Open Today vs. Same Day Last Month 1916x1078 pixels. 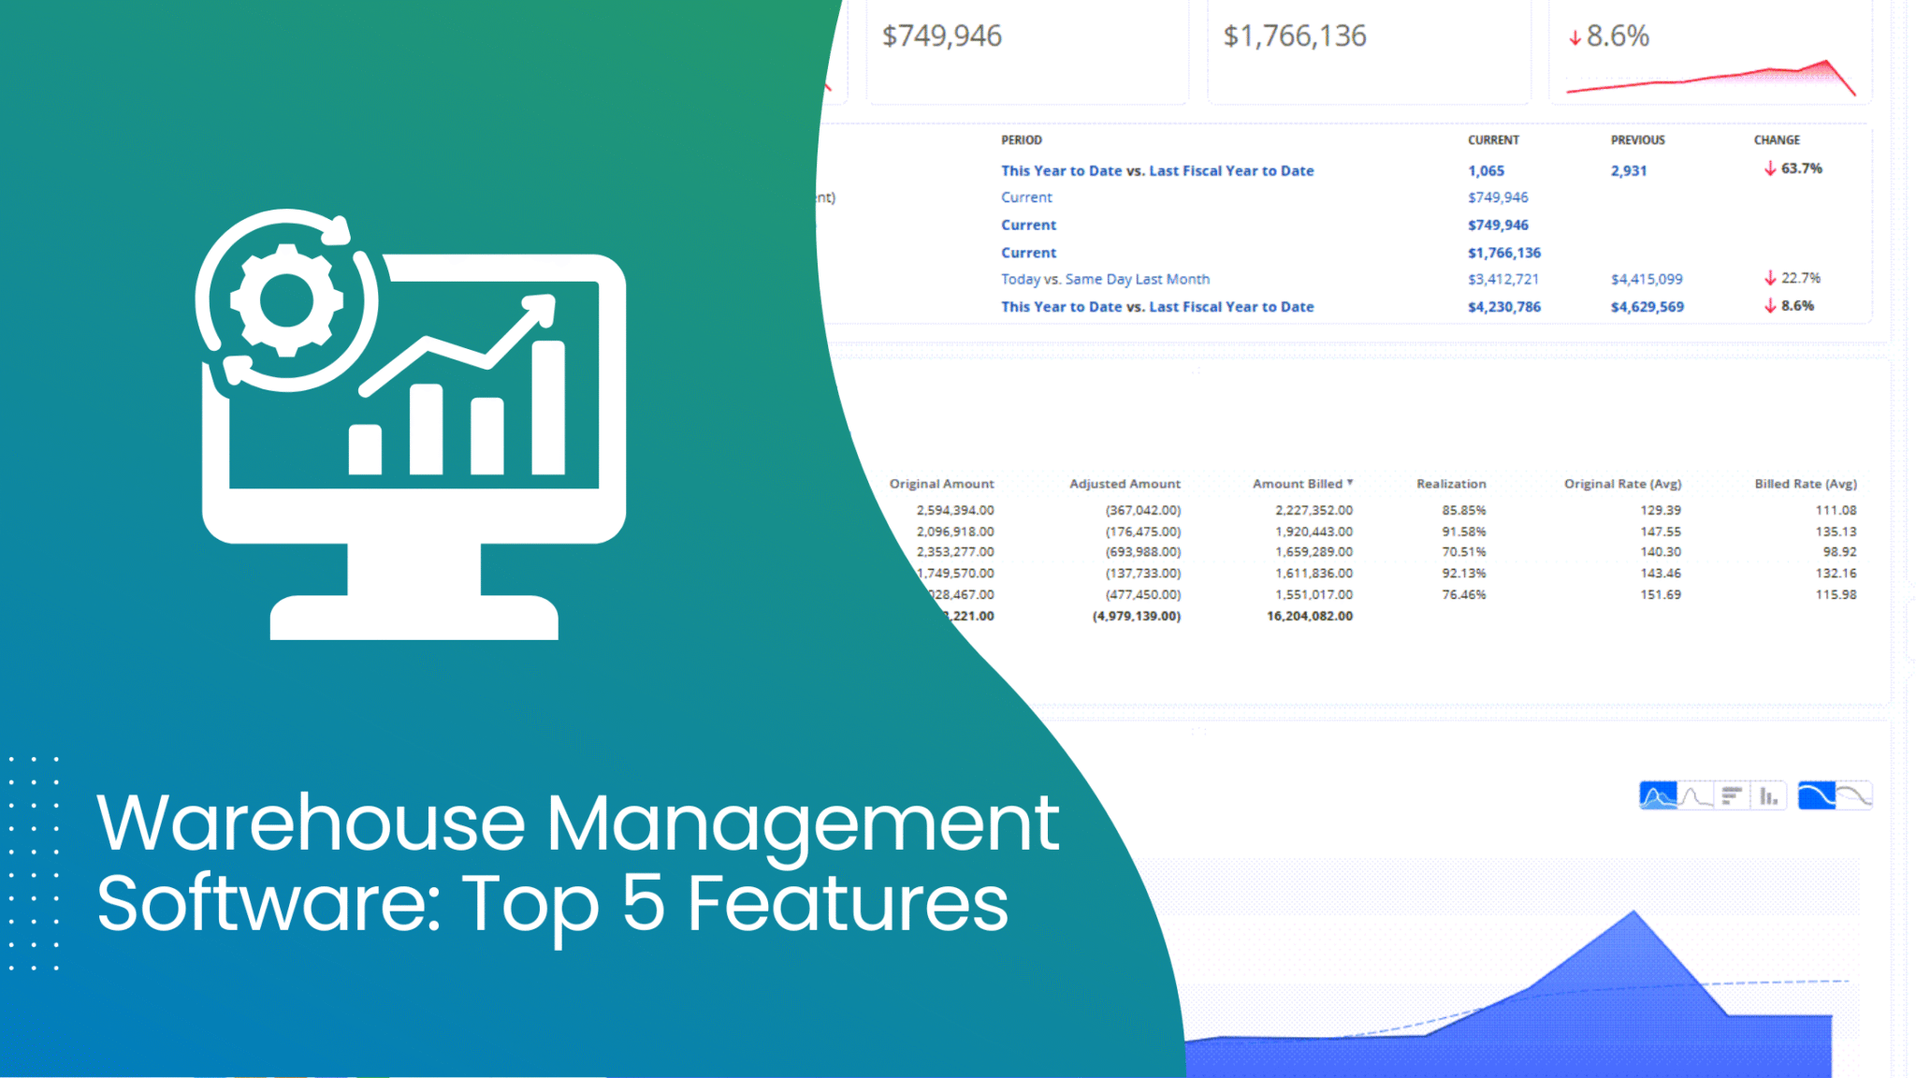(1105, 279)
